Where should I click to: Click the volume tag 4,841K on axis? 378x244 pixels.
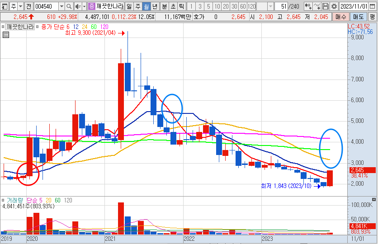point(362,226)
